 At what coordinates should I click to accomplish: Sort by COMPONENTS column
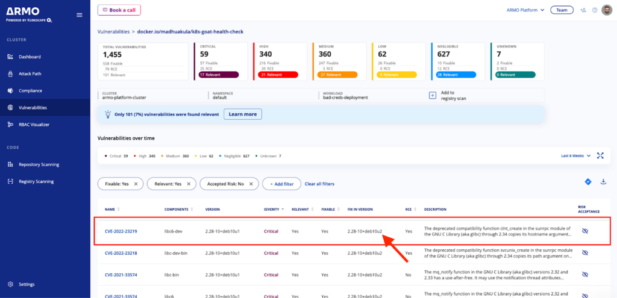178,210
